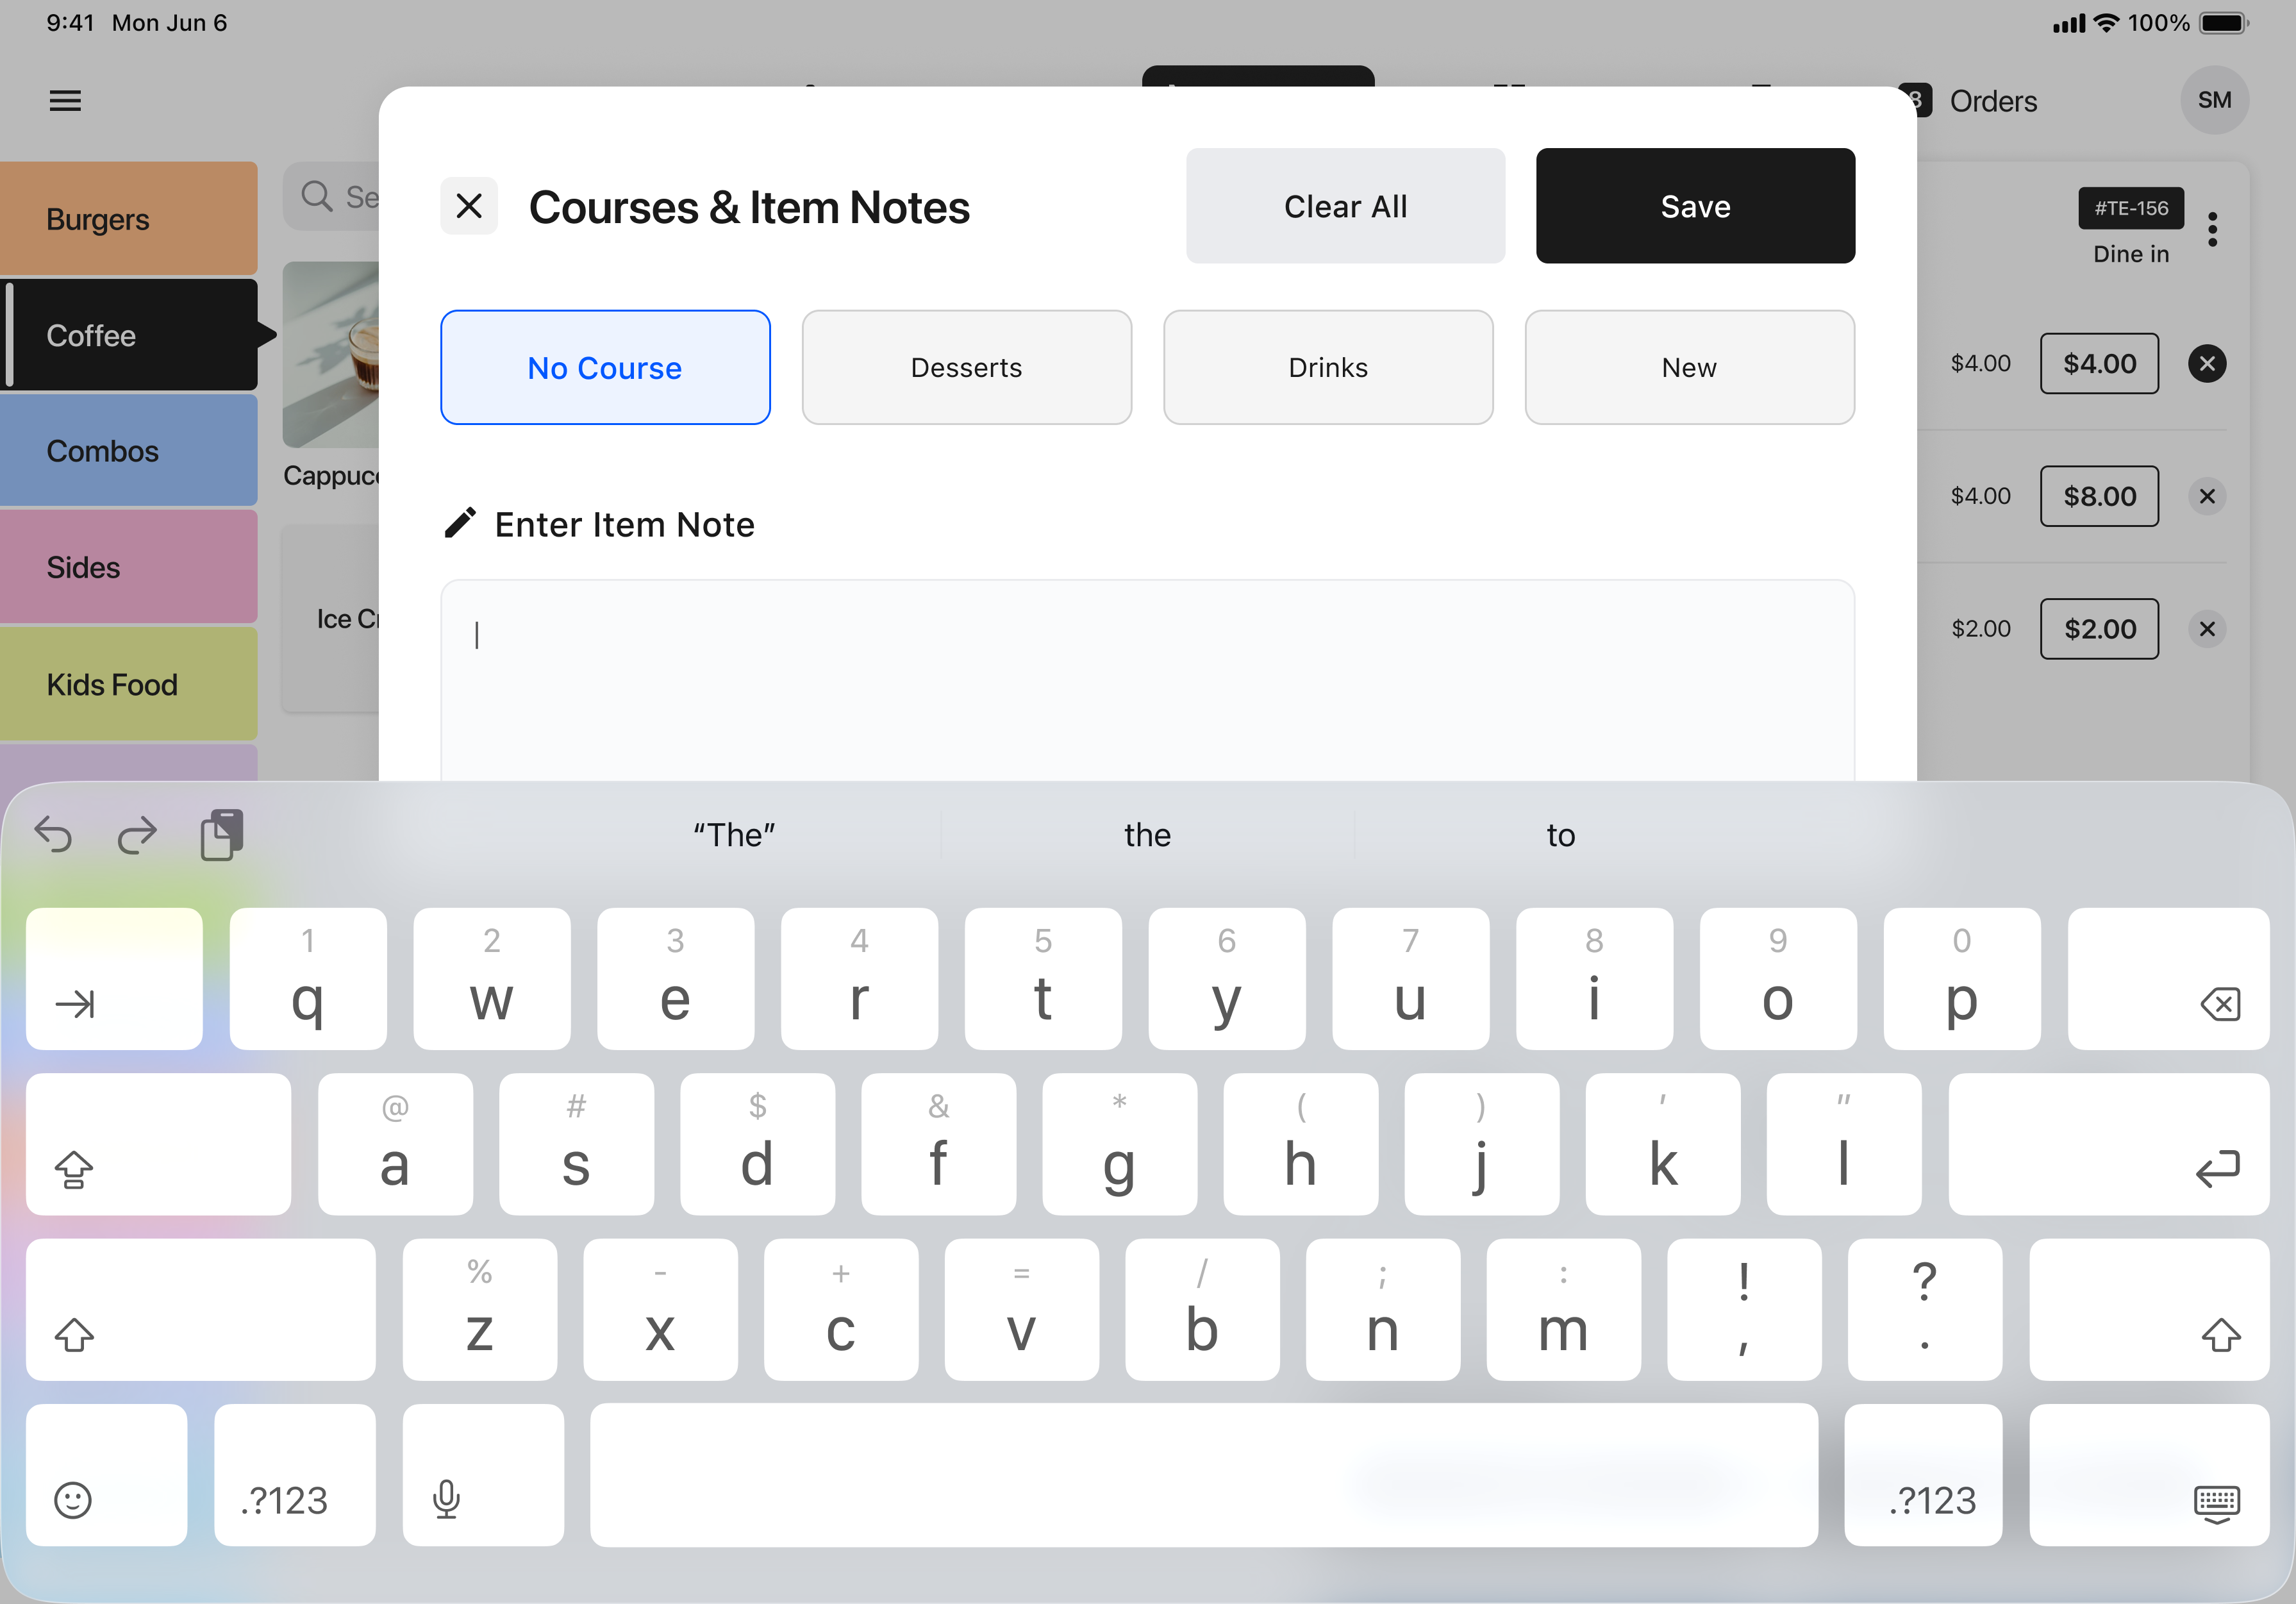This screenshot has height=1604, width=2296.
Task: Choose the "to" suggestion
Action: pyautogui.click(x=1560, y=835)
